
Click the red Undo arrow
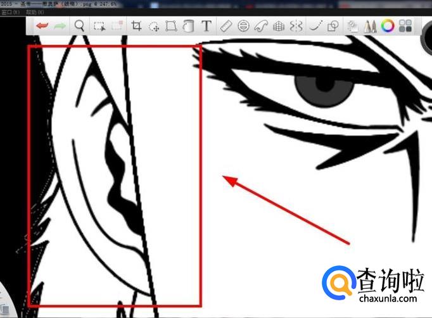(42, 26)
